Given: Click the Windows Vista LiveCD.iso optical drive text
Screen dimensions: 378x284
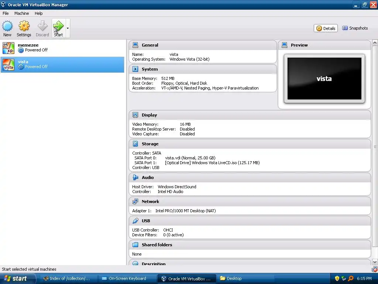Looking at the screenshot, I should 212,163.
